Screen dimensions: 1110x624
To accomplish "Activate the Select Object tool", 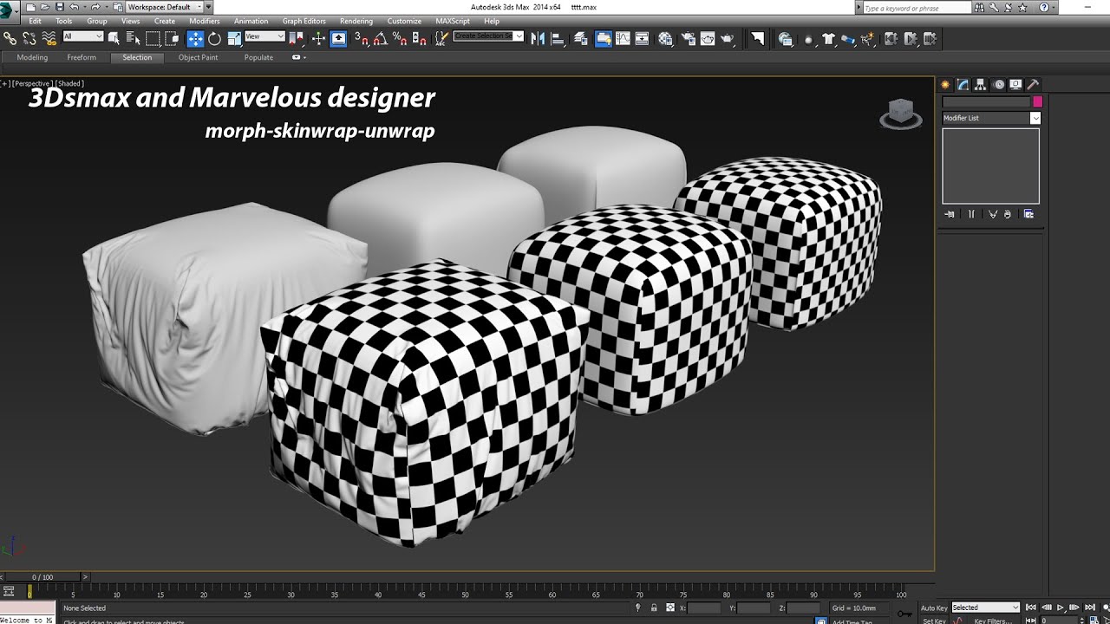I will point(114,38).
